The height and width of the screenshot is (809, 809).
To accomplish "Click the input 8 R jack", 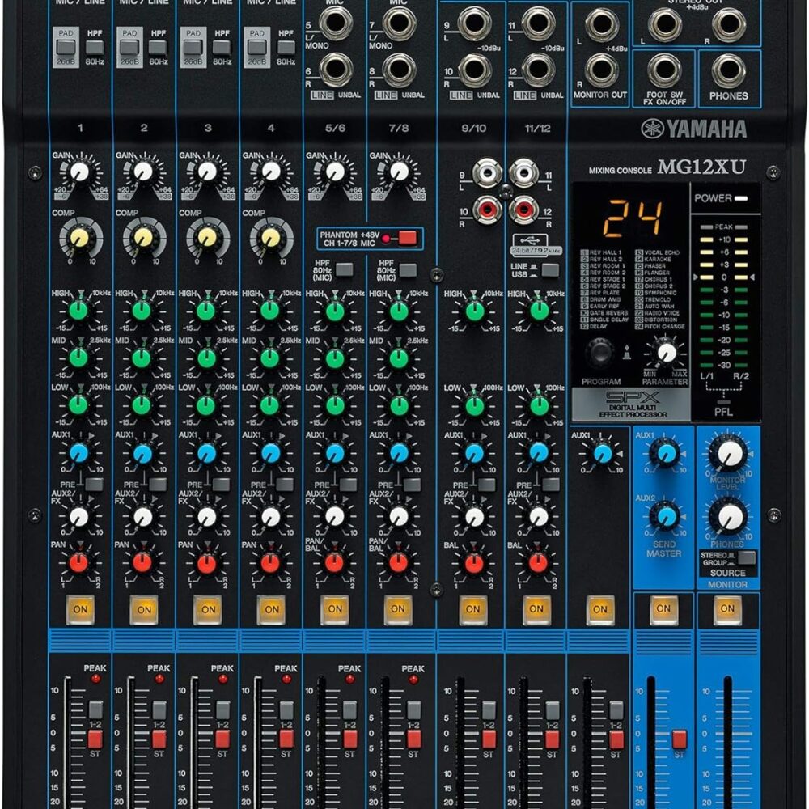I will click(399, 70).
